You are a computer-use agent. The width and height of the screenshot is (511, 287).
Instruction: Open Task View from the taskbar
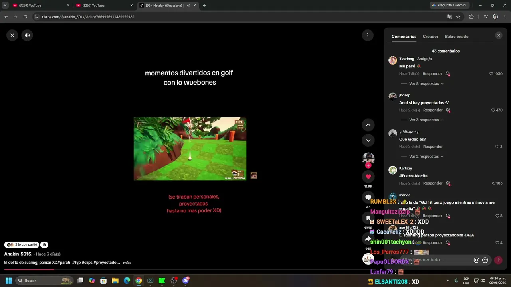point(80,281)
